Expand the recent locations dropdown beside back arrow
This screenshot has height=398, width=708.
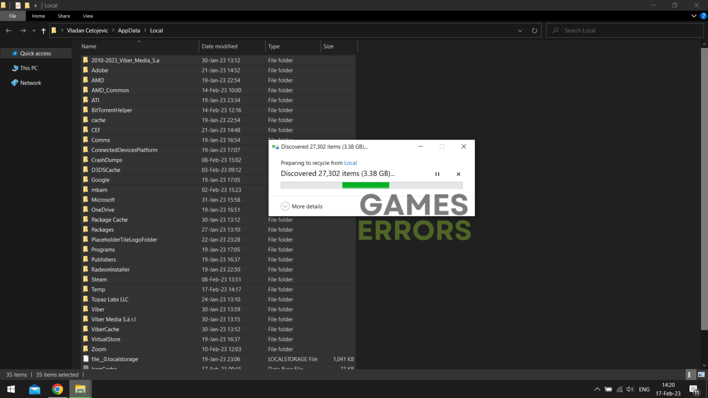pos(34,30)
